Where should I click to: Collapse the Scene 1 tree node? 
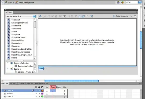point(8,69)
